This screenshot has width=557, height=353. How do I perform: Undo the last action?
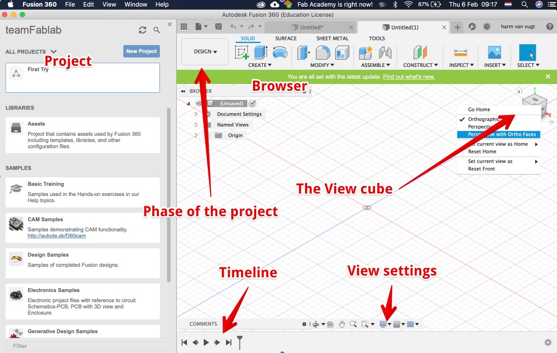tap(233, 26)
